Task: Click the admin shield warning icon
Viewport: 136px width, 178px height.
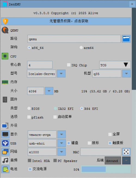Action: [5, 21]
